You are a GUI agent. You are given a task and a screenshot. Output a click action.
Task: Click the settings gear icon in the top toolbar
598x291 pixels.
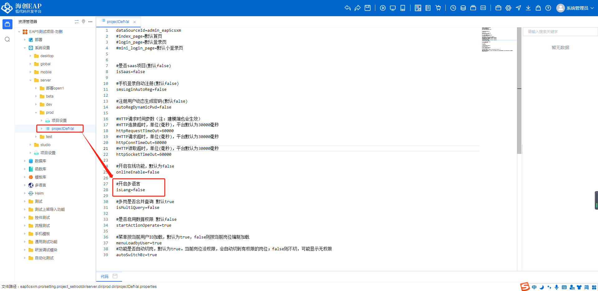tap(508, 8)
